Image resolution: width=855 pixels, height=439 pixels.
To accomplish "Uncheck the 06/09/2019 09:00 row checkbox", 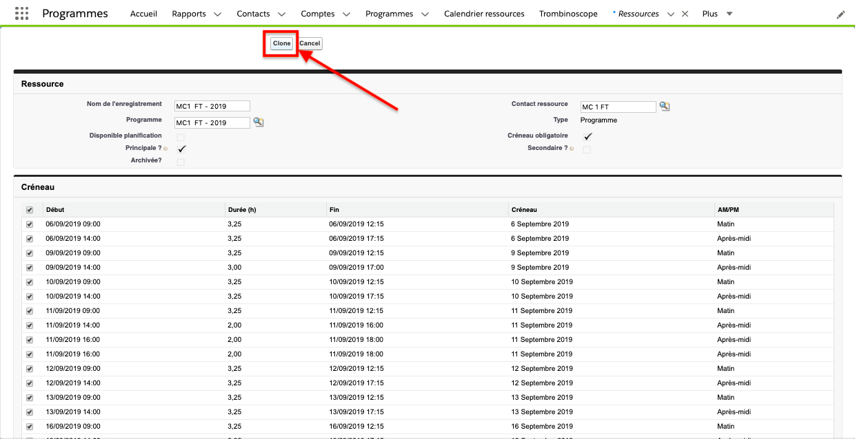I will point(29,224).
